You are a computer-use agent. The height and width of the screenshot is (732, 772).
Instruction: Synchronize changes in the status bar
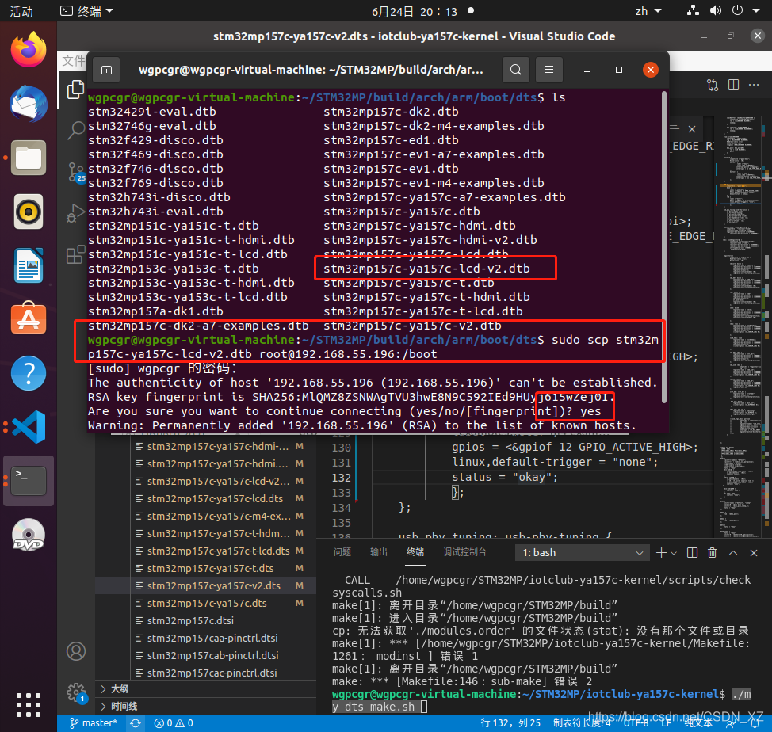(136, 723)
